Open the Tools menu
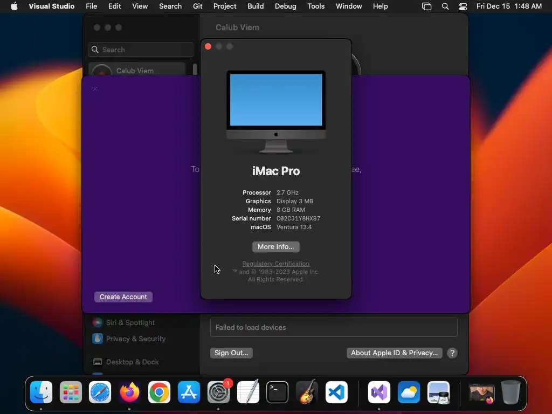This screenshot has height=414, width=552. [x=316, y=6]
